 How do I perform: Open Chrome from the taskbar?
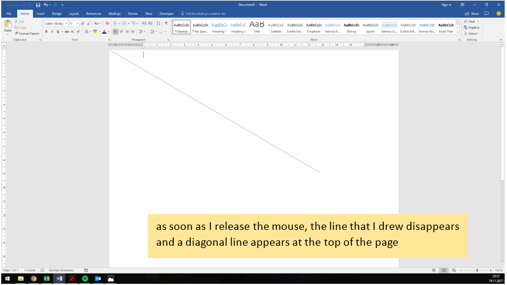coord(33,279)
